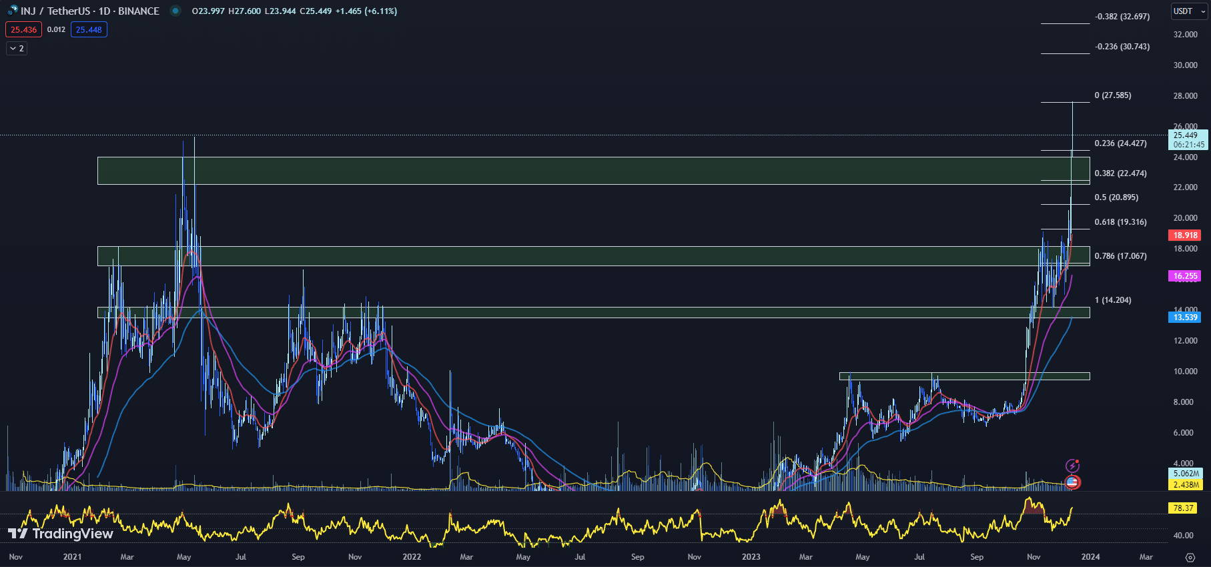Open the USDT currency dropdown
Image resolution: width=1211 pixels, height=567 pixels.
click(1190, 11)
